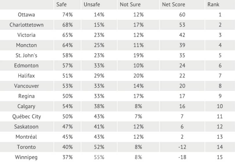
Task: Click Edmonton's 33% unsafe value
Action: (x=99, y=66)
